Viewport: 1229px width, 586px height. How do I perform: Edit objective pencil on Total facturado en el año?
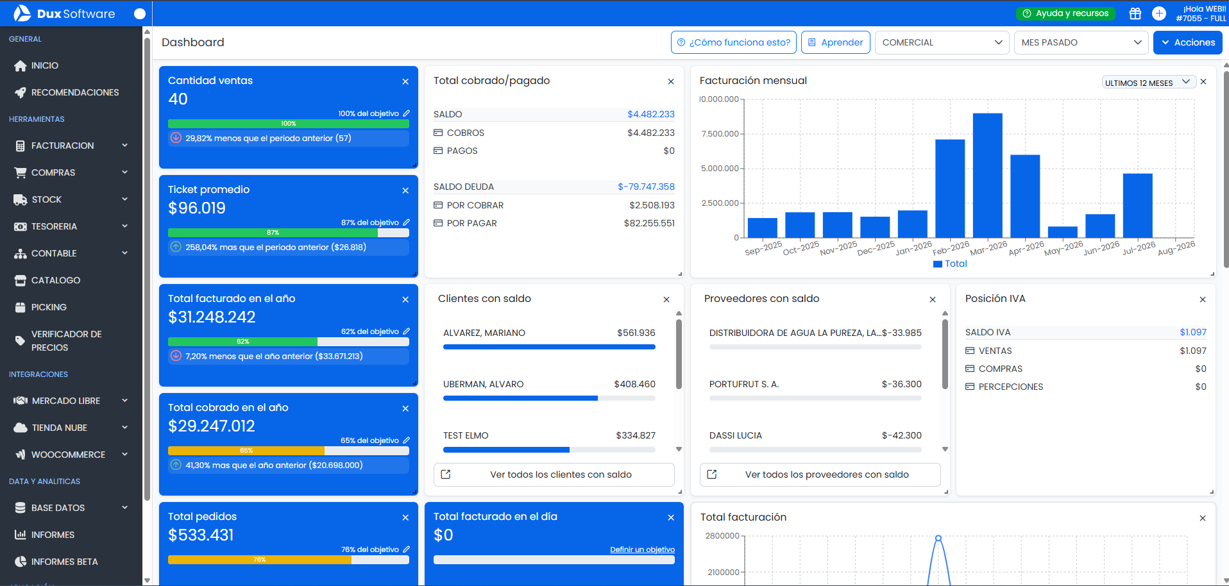click(406, 331)
